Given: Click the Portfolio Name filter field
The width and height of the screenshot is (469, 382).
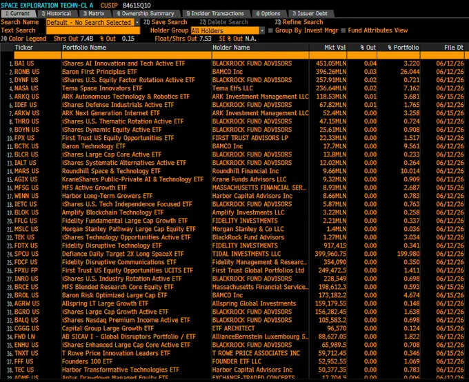Looking at the screenshot, I should tap(137, 55).
